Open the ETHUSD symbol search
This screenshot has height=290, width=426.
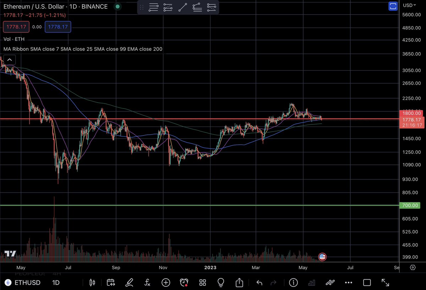tap(22, 283)
